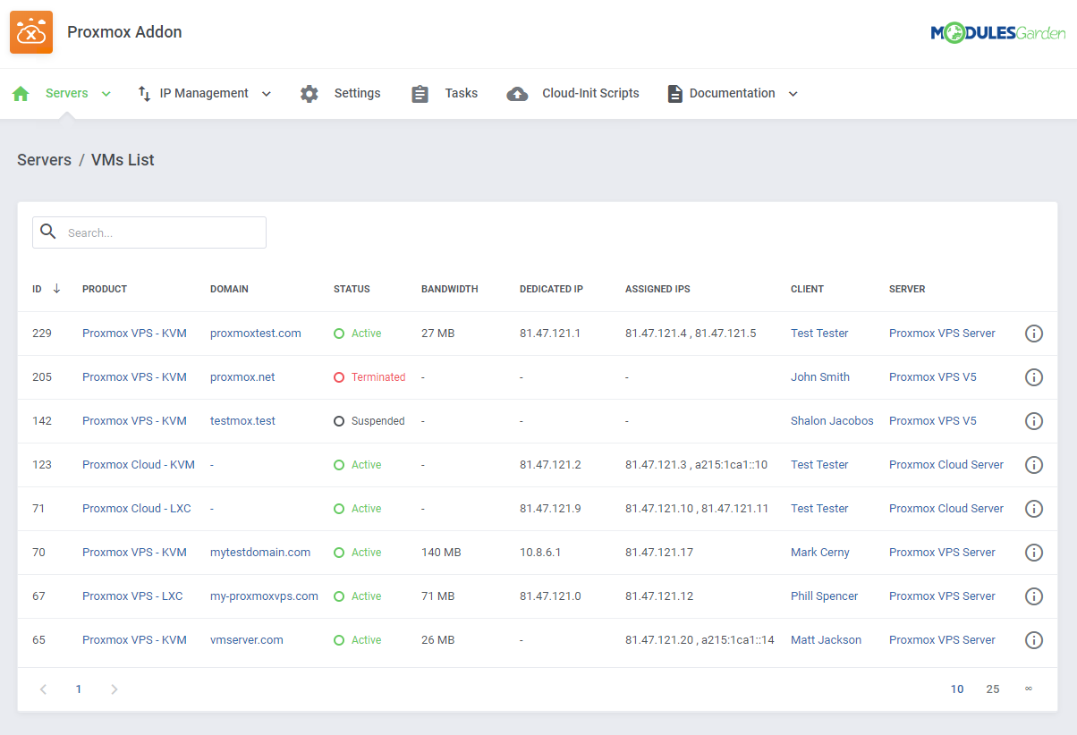Open Proxmox Cloud - LXC product link
This screenshot has height=735, width=1077.
[137, 509]
